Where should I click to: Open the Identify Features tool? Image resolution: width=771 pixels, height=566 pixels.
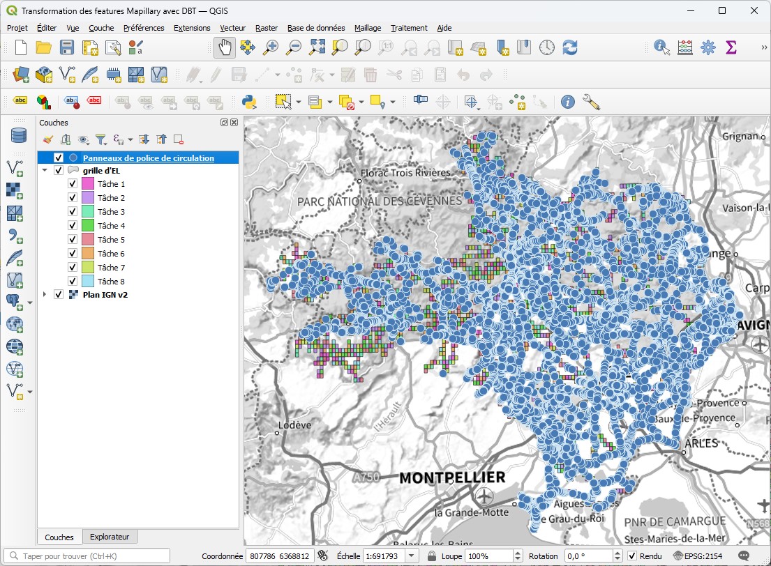[x=661, y=47]
